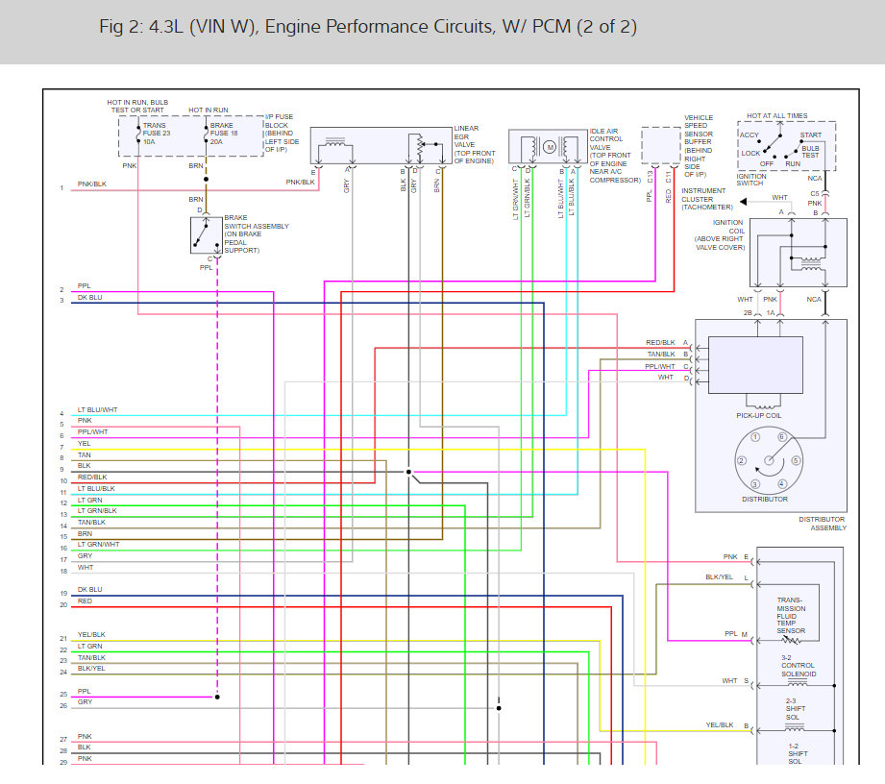The image size is (885, 784).
Task: Click the 2-3 SHIFT SOL label
Action: 796,709
